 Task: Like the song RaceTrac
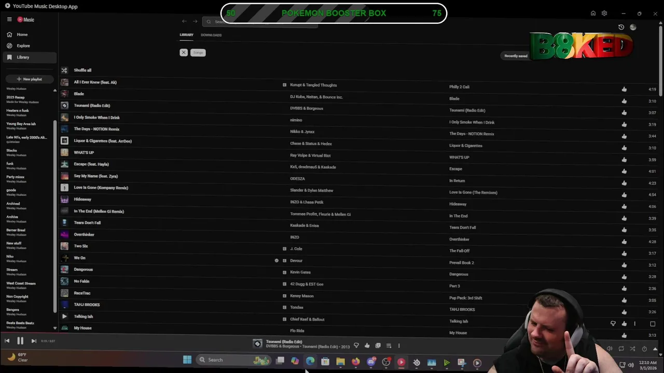tap(624, 300)
